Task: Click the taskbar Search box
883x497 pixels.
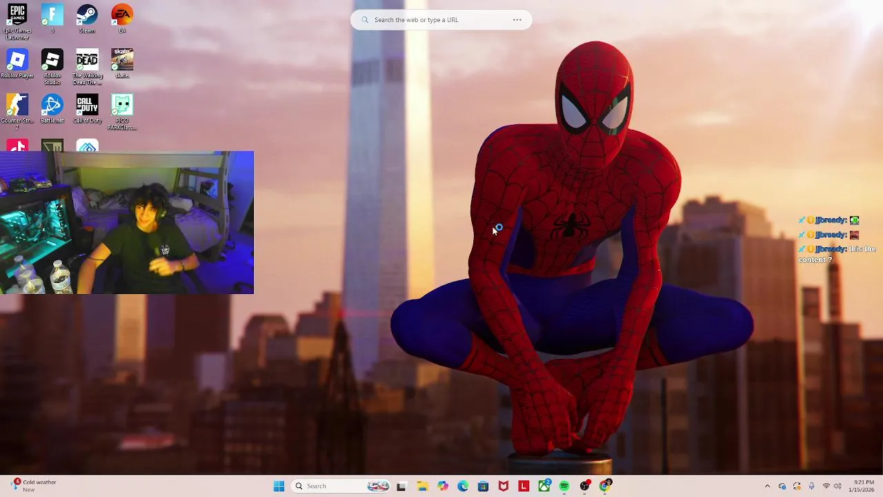Action: point(341,486)
